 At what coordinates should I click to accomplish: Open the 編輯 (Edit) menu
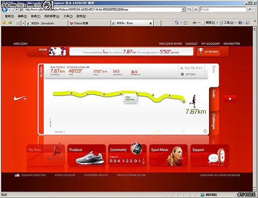click(22, 16)
